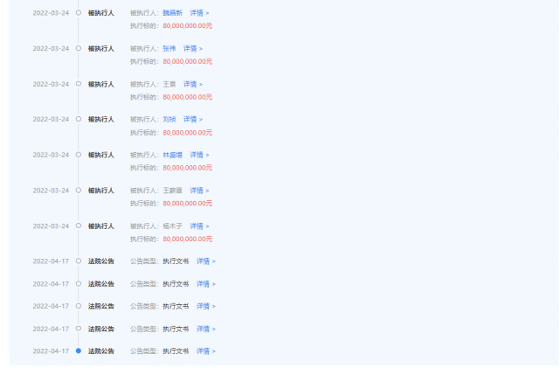Open 详情 next to 杨木子

(199, 226)
